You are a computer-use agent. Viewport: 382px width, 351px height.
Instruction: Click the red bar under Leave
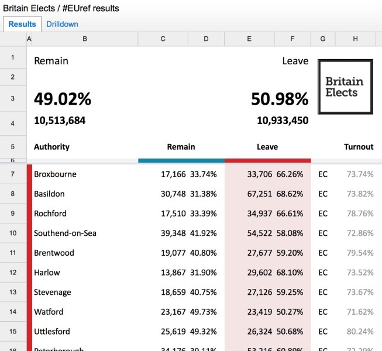(x=267, y=160)
